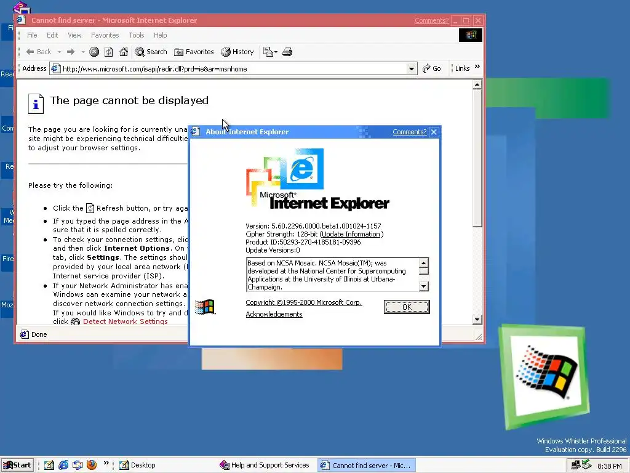
Task: Click OK in the About Internet Explorer dialog
Action: tap(407, 307)
